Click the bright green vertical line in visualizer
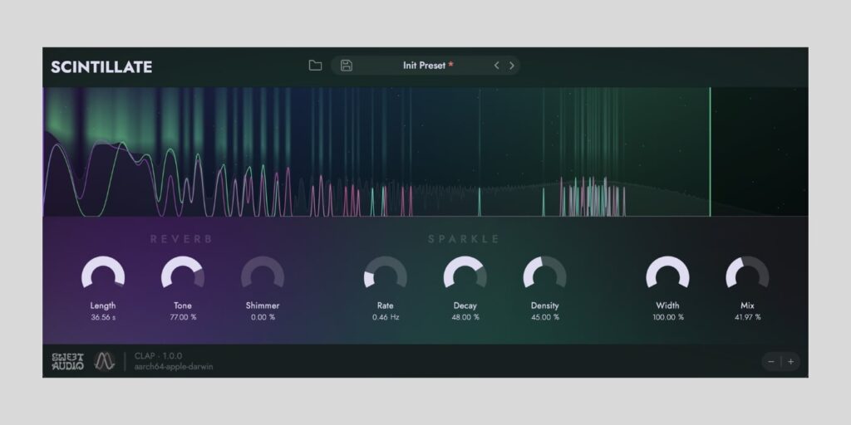Screen dimensions: 851x425 point(710,152)
